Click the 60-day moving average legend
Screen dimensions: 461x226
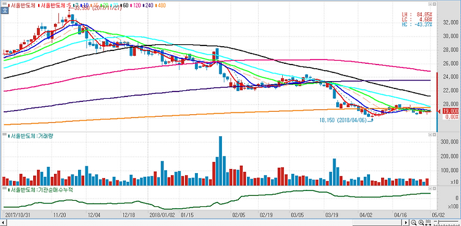pos(125,5)
